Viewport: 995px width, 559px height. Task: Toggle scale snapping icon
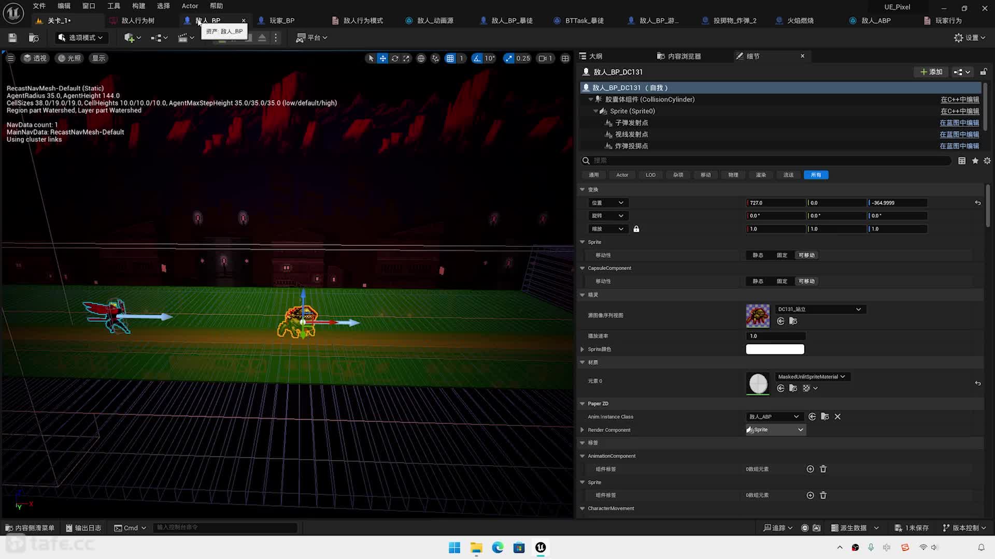tap(509, 58)
